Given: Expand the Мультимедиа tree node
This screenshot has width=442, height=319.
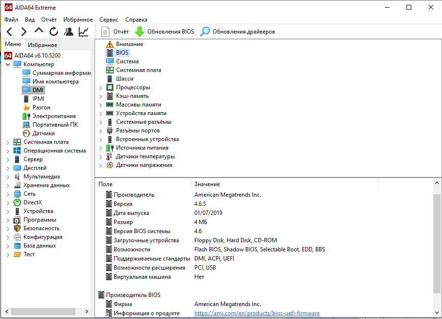Looking at the screenshot, I should (x=8, y=177).
